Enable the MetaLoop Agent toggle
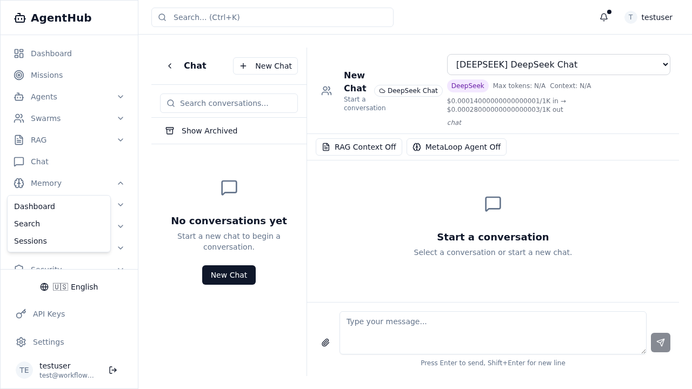 pyautogui.click(x=456, y=147)
